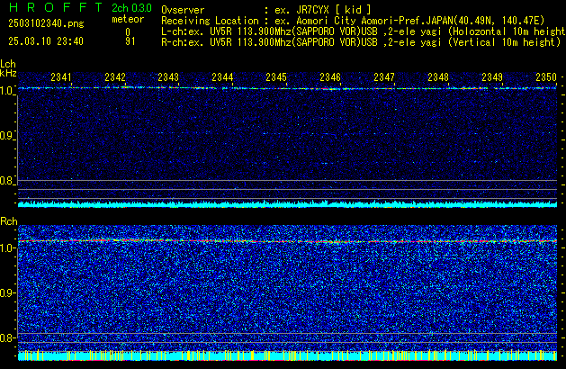Click the kHz axis unit label
The width and height of the screenshot is (566, 369).
coord(8,73)
